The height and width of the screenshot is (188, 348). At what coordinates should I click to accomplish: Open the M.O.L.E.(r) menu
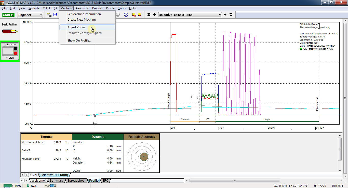click(x=49, y=8)
